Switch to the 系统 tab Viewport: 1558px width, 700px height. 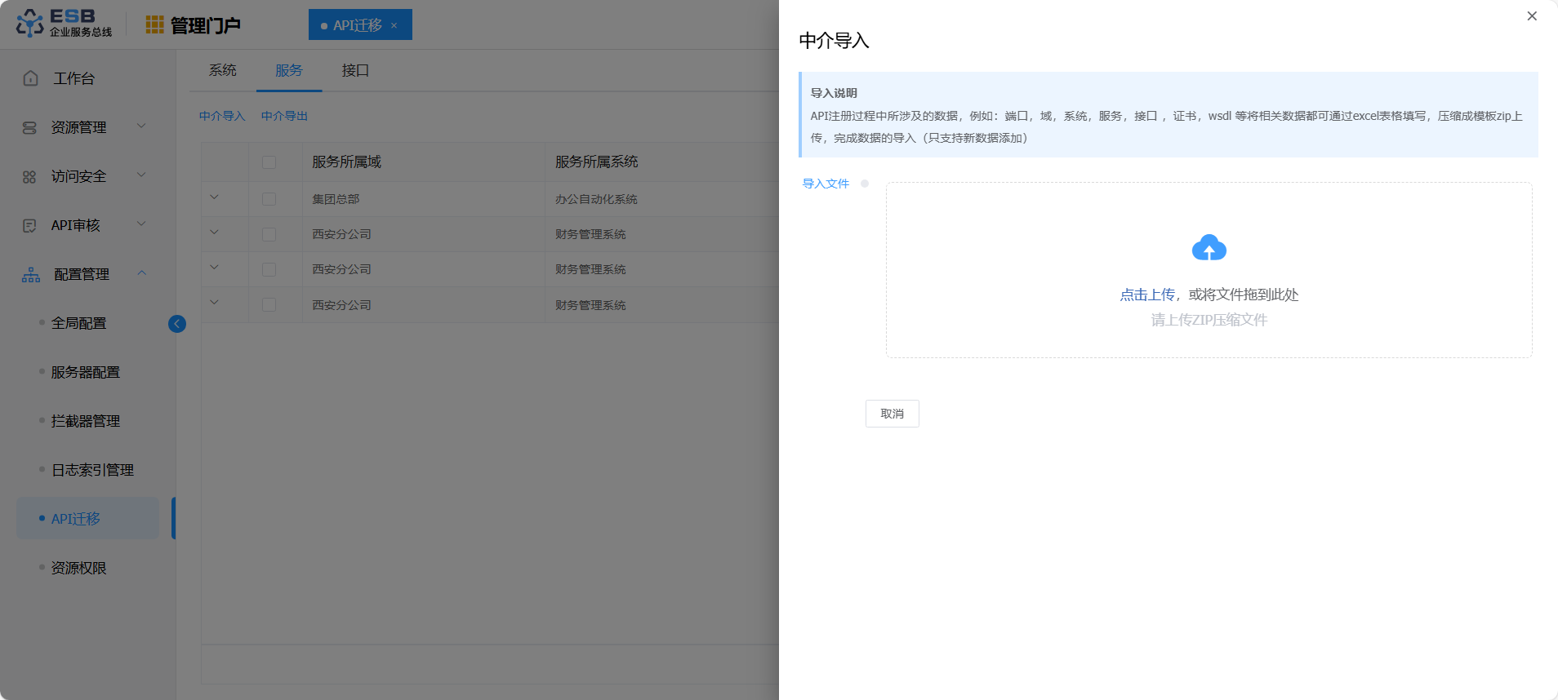tap(222, 71)
